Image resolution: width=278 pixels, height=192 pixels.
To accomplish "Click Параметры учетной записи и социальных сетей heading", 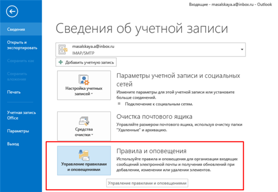I will click(x=178, y=80).
